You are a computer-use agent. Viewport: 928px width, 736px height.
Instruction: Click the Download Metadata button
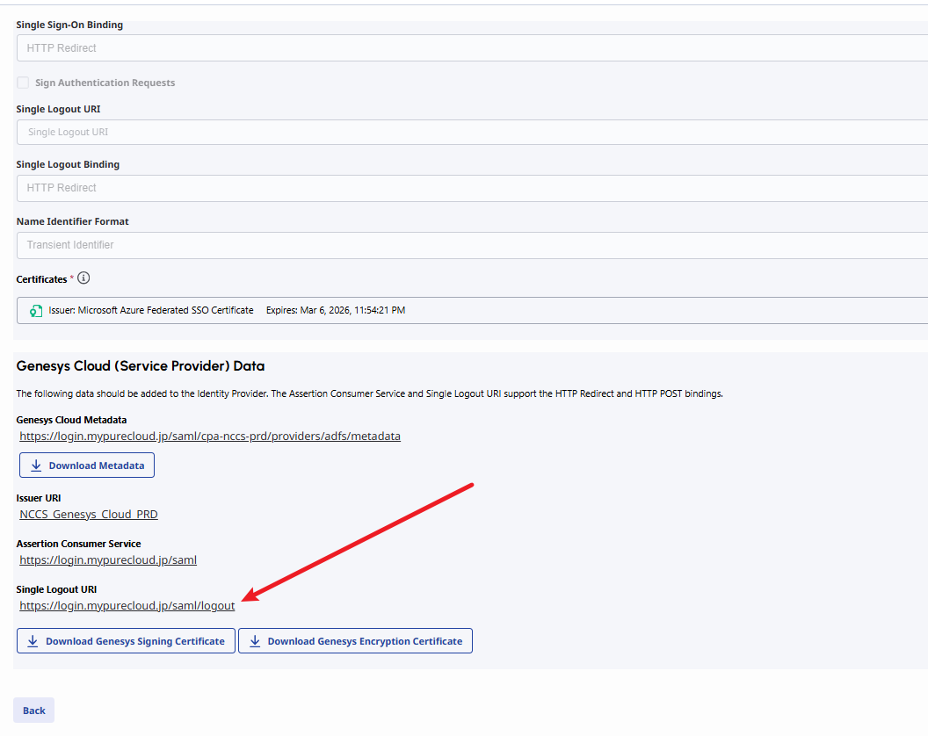(87, 465)
